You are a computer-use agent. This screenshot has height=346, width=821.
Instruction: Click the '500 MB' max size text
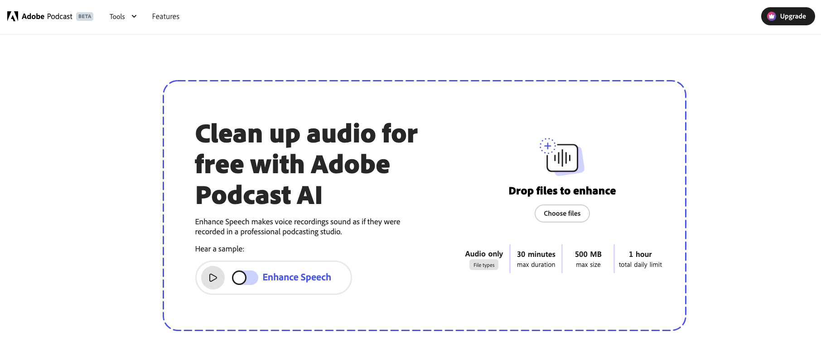coord(588,254)
